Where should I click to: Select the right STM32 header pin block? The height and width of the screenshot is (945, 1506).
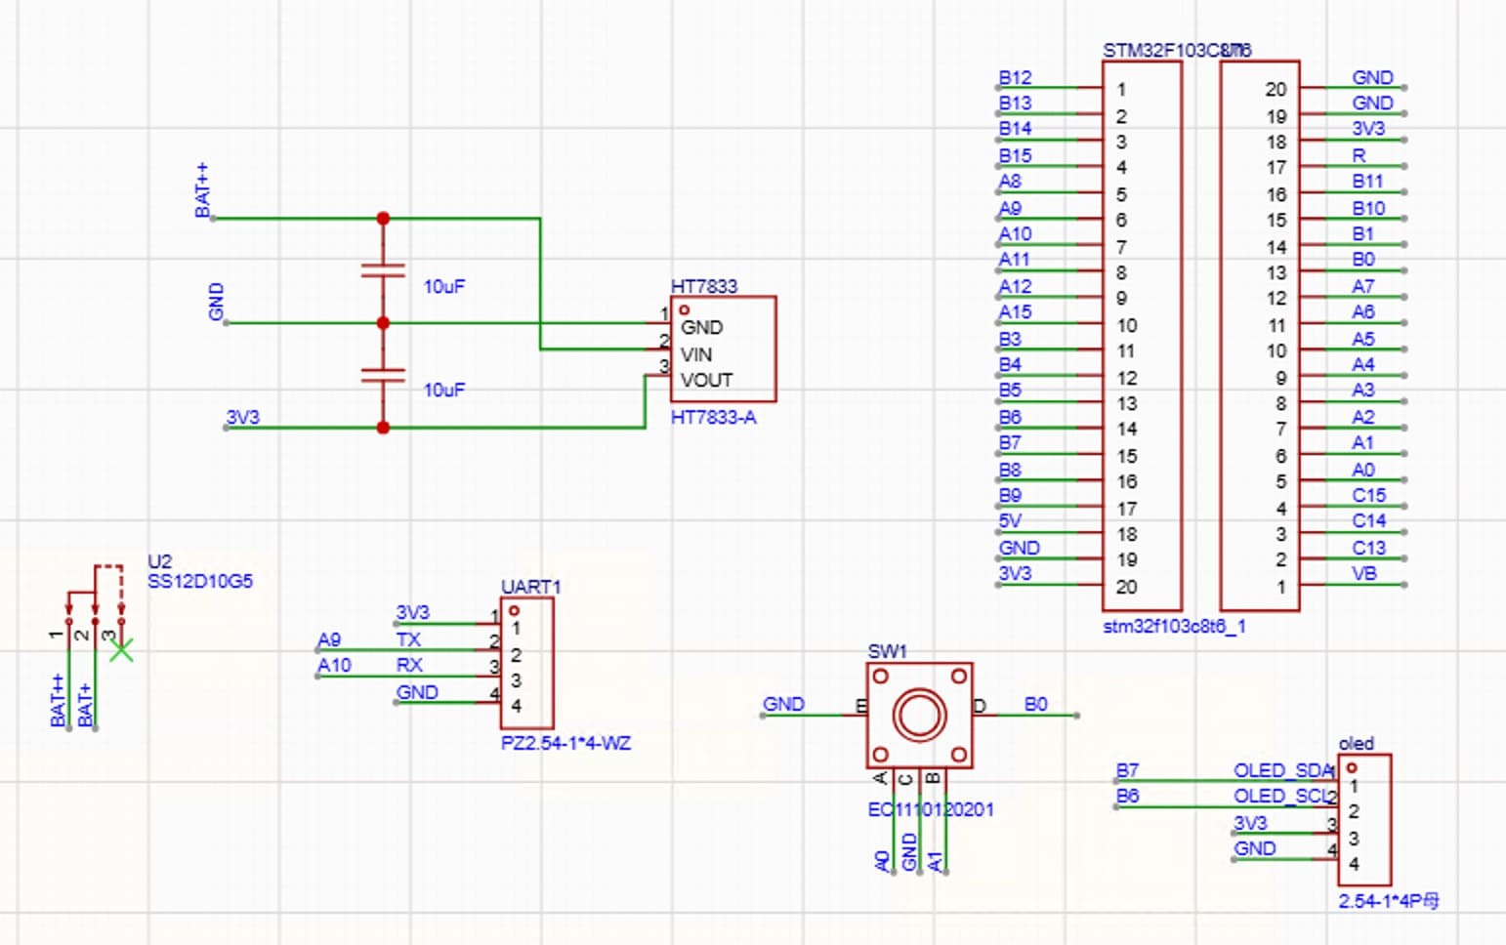pyautogui.click(x=1260, y=336)
